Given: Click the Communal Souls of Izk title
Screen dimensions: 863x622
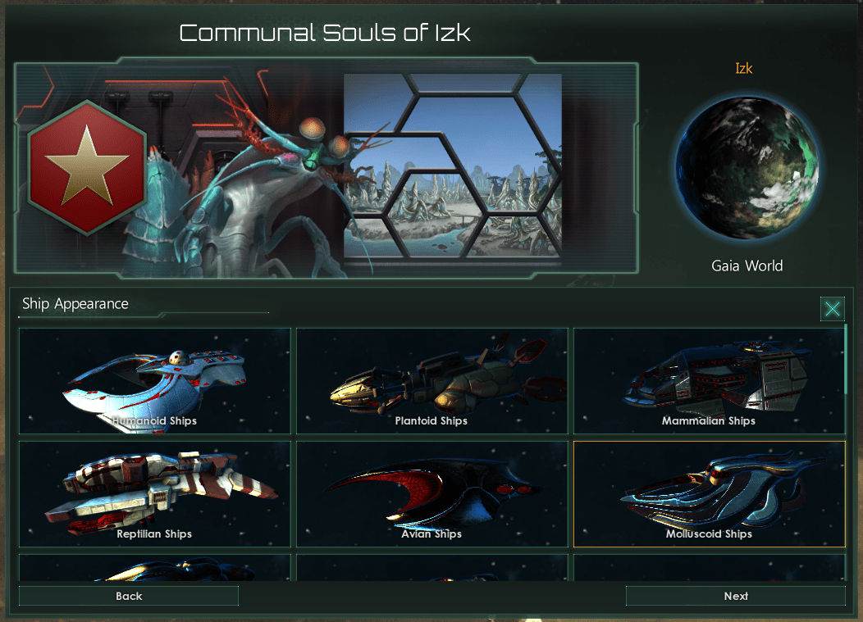Looking at the screenshot, I should point(325,33).
